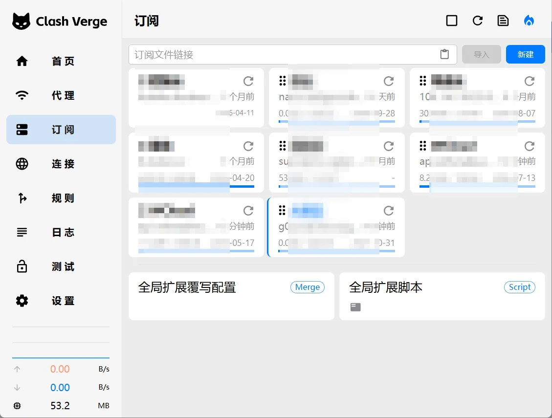The height and width of the screenshot is (418, 552).
Task: Refresh the profile ending -04-20
Action: [x=248, y=146]
